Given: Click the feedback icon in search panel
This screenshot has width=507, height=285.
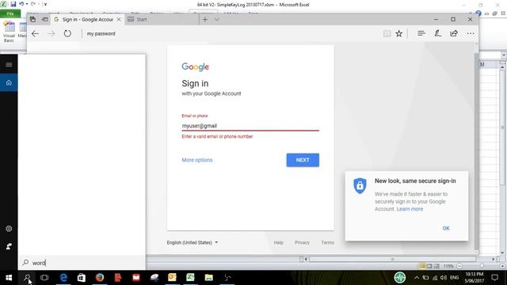Looking at the screenshot, I should pos(9,246).
